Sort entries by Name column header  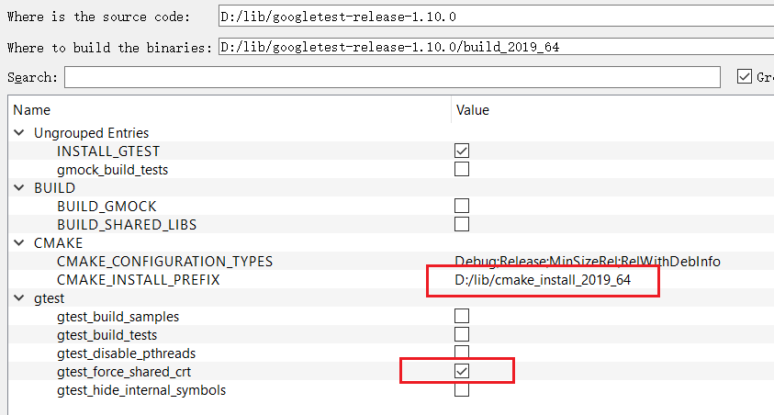tap(230, 110)
